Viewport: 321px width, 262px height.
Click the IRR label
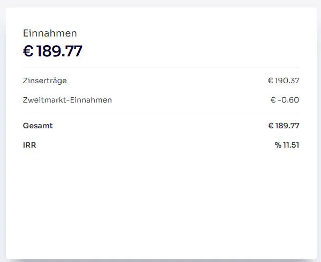point(29,145)
